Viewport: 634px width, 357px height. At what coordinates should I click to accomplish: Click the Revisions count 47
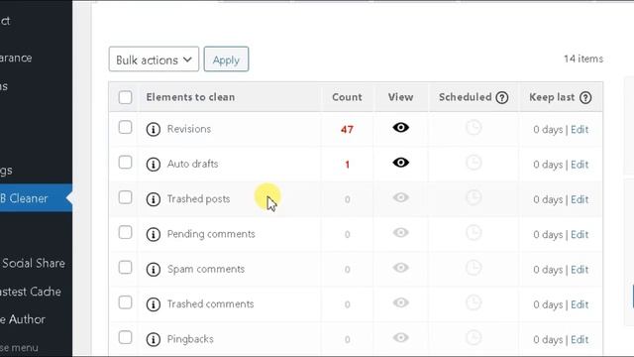[x=347, y=130]
